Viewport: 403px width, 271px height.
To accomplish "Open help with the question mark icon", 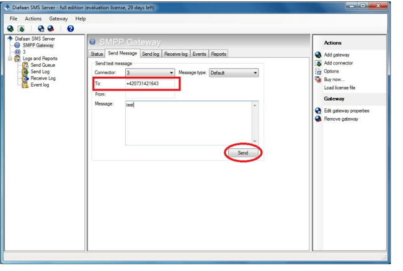I will 71,28.
